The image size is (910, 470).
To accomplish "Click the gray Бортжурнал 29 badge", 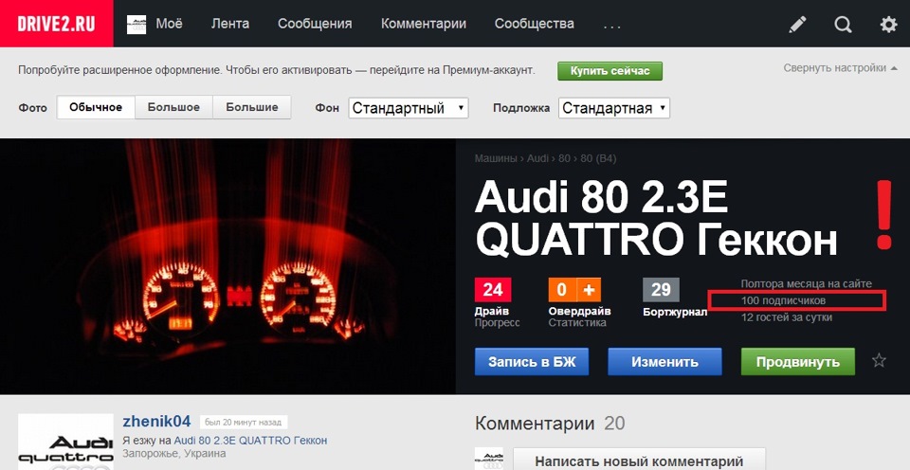I will 661,290.
